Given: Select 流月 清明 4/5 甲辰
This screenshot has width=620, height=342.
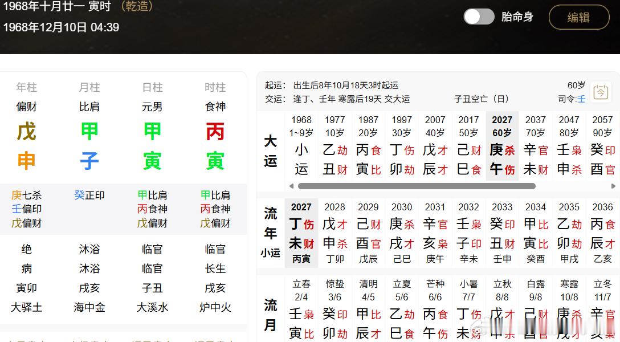Looking at the screenshot, I should point(368,309).
